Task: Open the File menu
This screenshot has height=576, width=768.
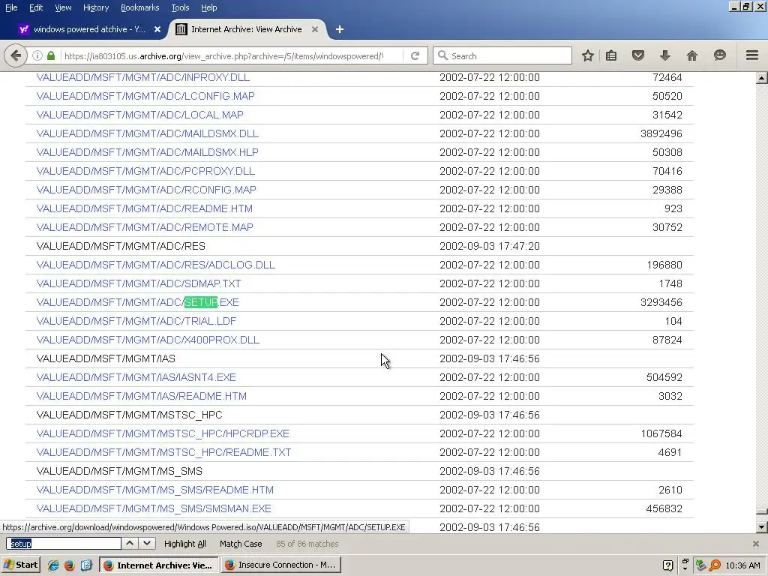Action: [11, 7]
